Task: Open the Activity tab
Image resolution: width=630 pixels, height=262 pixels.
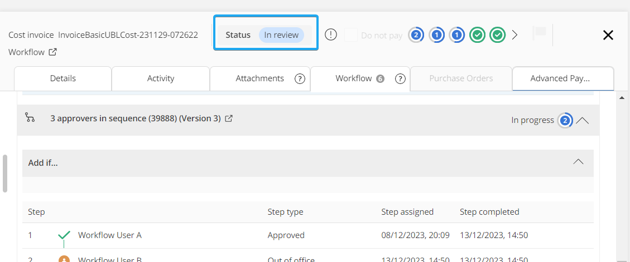Action: click(161, 78)
